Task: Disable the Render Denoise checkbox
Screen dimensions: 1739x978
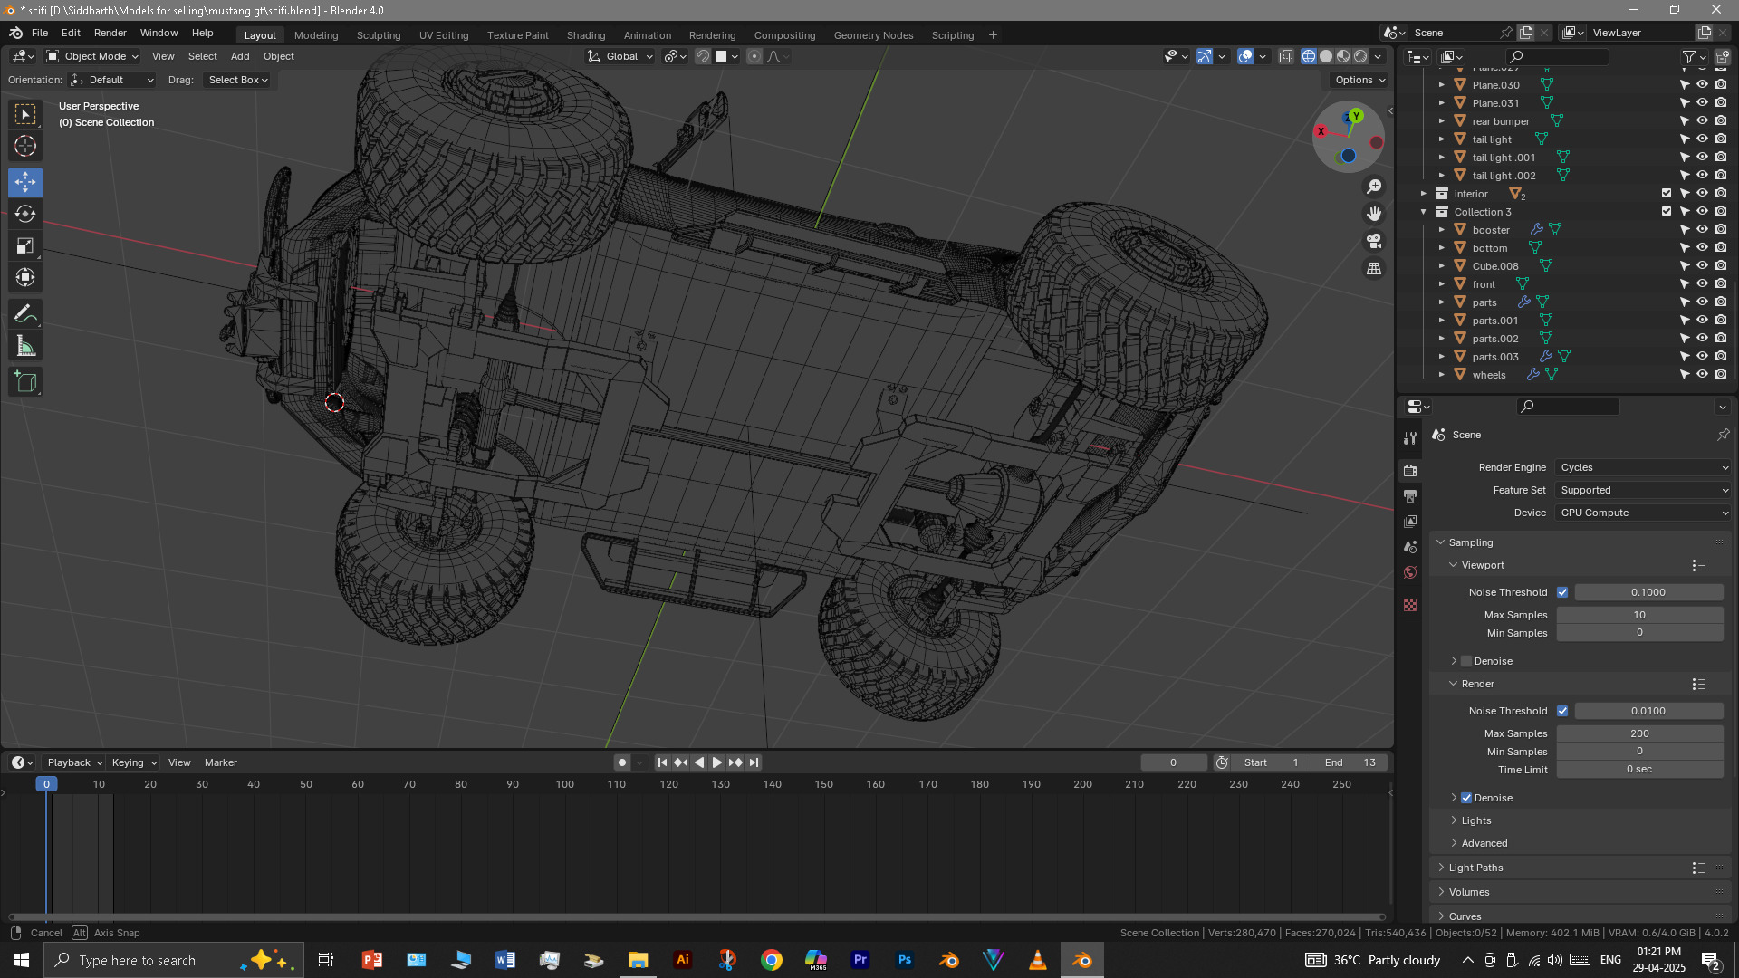Action: (1466, 798)
